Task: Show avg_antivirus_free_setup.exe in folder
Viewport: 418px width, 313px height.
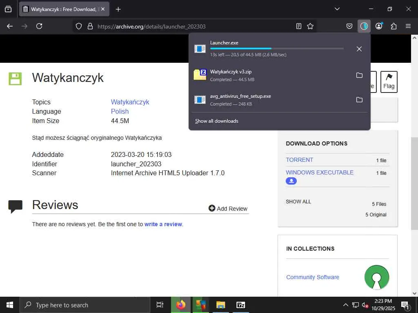Action: pos(359,100)
